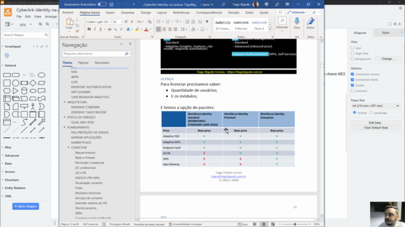Open the Inserir ribbon tab
Viewport: 405px width, 227px height.
coord(110,13)
